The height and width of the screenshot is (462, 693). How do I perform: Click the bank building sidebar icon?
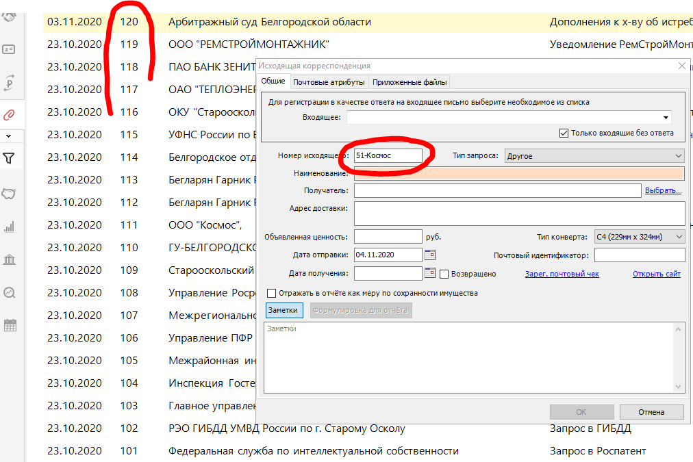coord(10,259)
